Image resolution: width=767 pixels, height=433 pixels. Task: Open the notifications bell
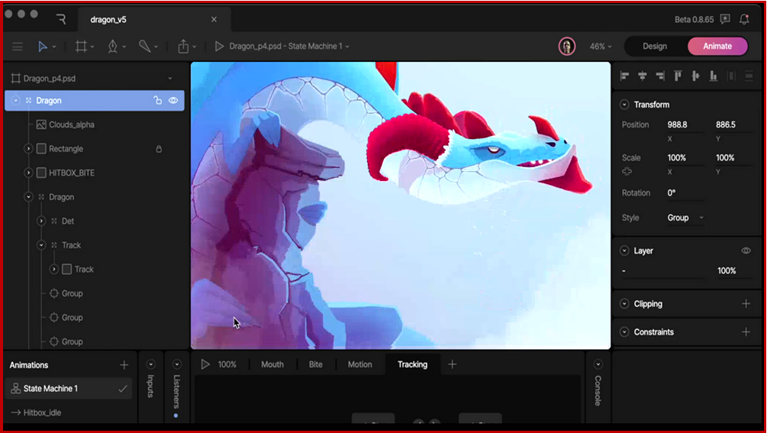[744, 19]
